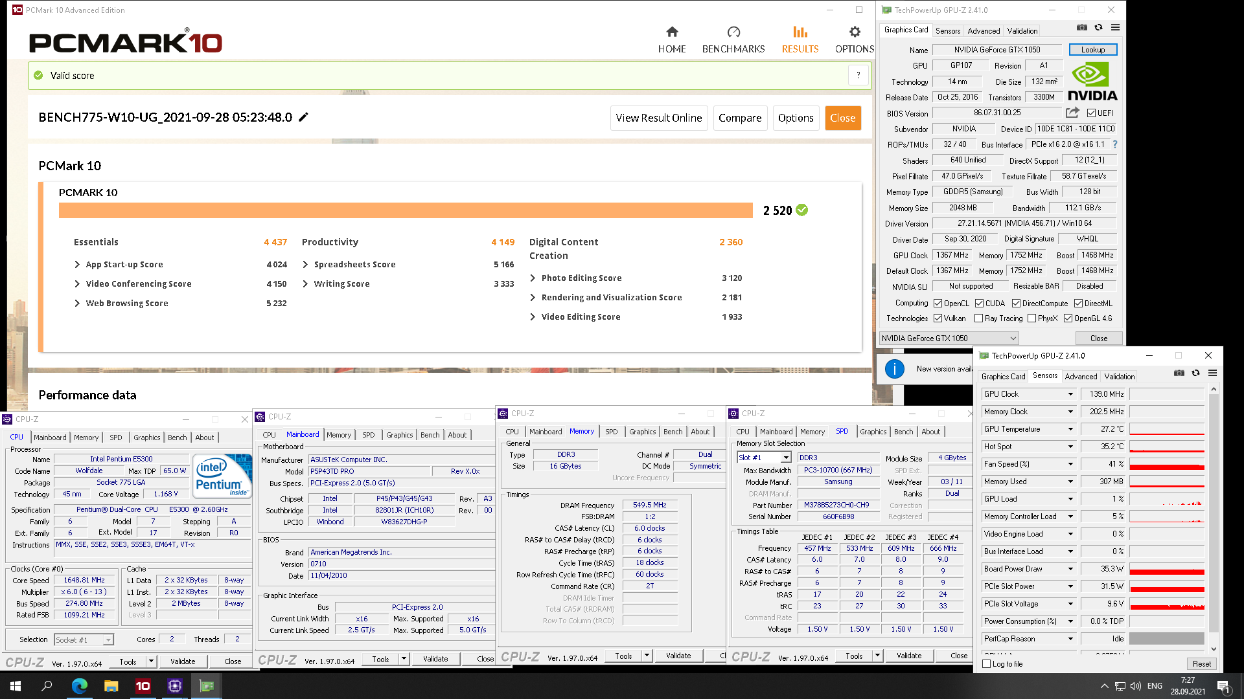Toggle Ray Tracing checkbox
This screenshot has width=1244, height=699.
click(x=978, y=318)
